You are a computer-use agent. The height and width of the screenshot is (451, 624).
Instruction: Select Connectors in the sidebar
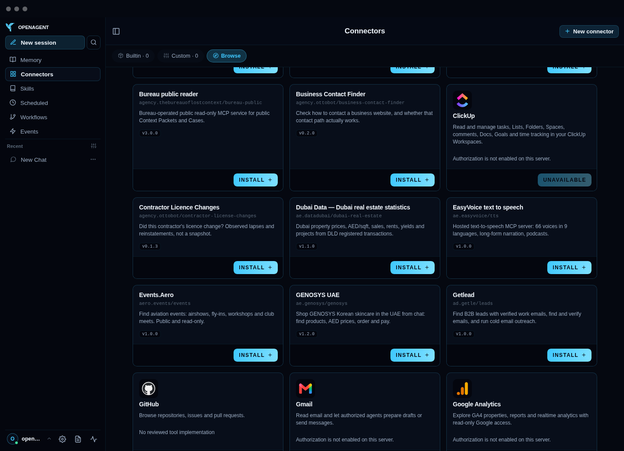[53, 74]
